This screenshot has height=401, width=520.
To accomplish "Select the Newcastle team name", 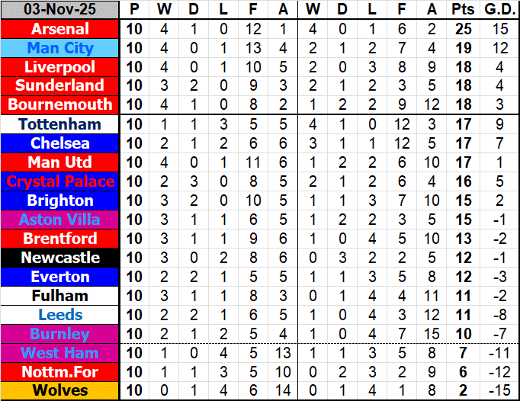I will pos(60,258).
